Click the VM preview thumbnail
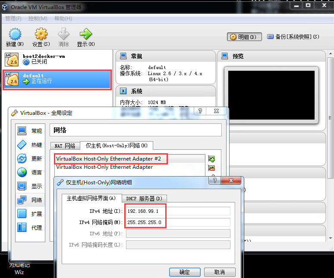334x278 pixels. click(271, 95)
